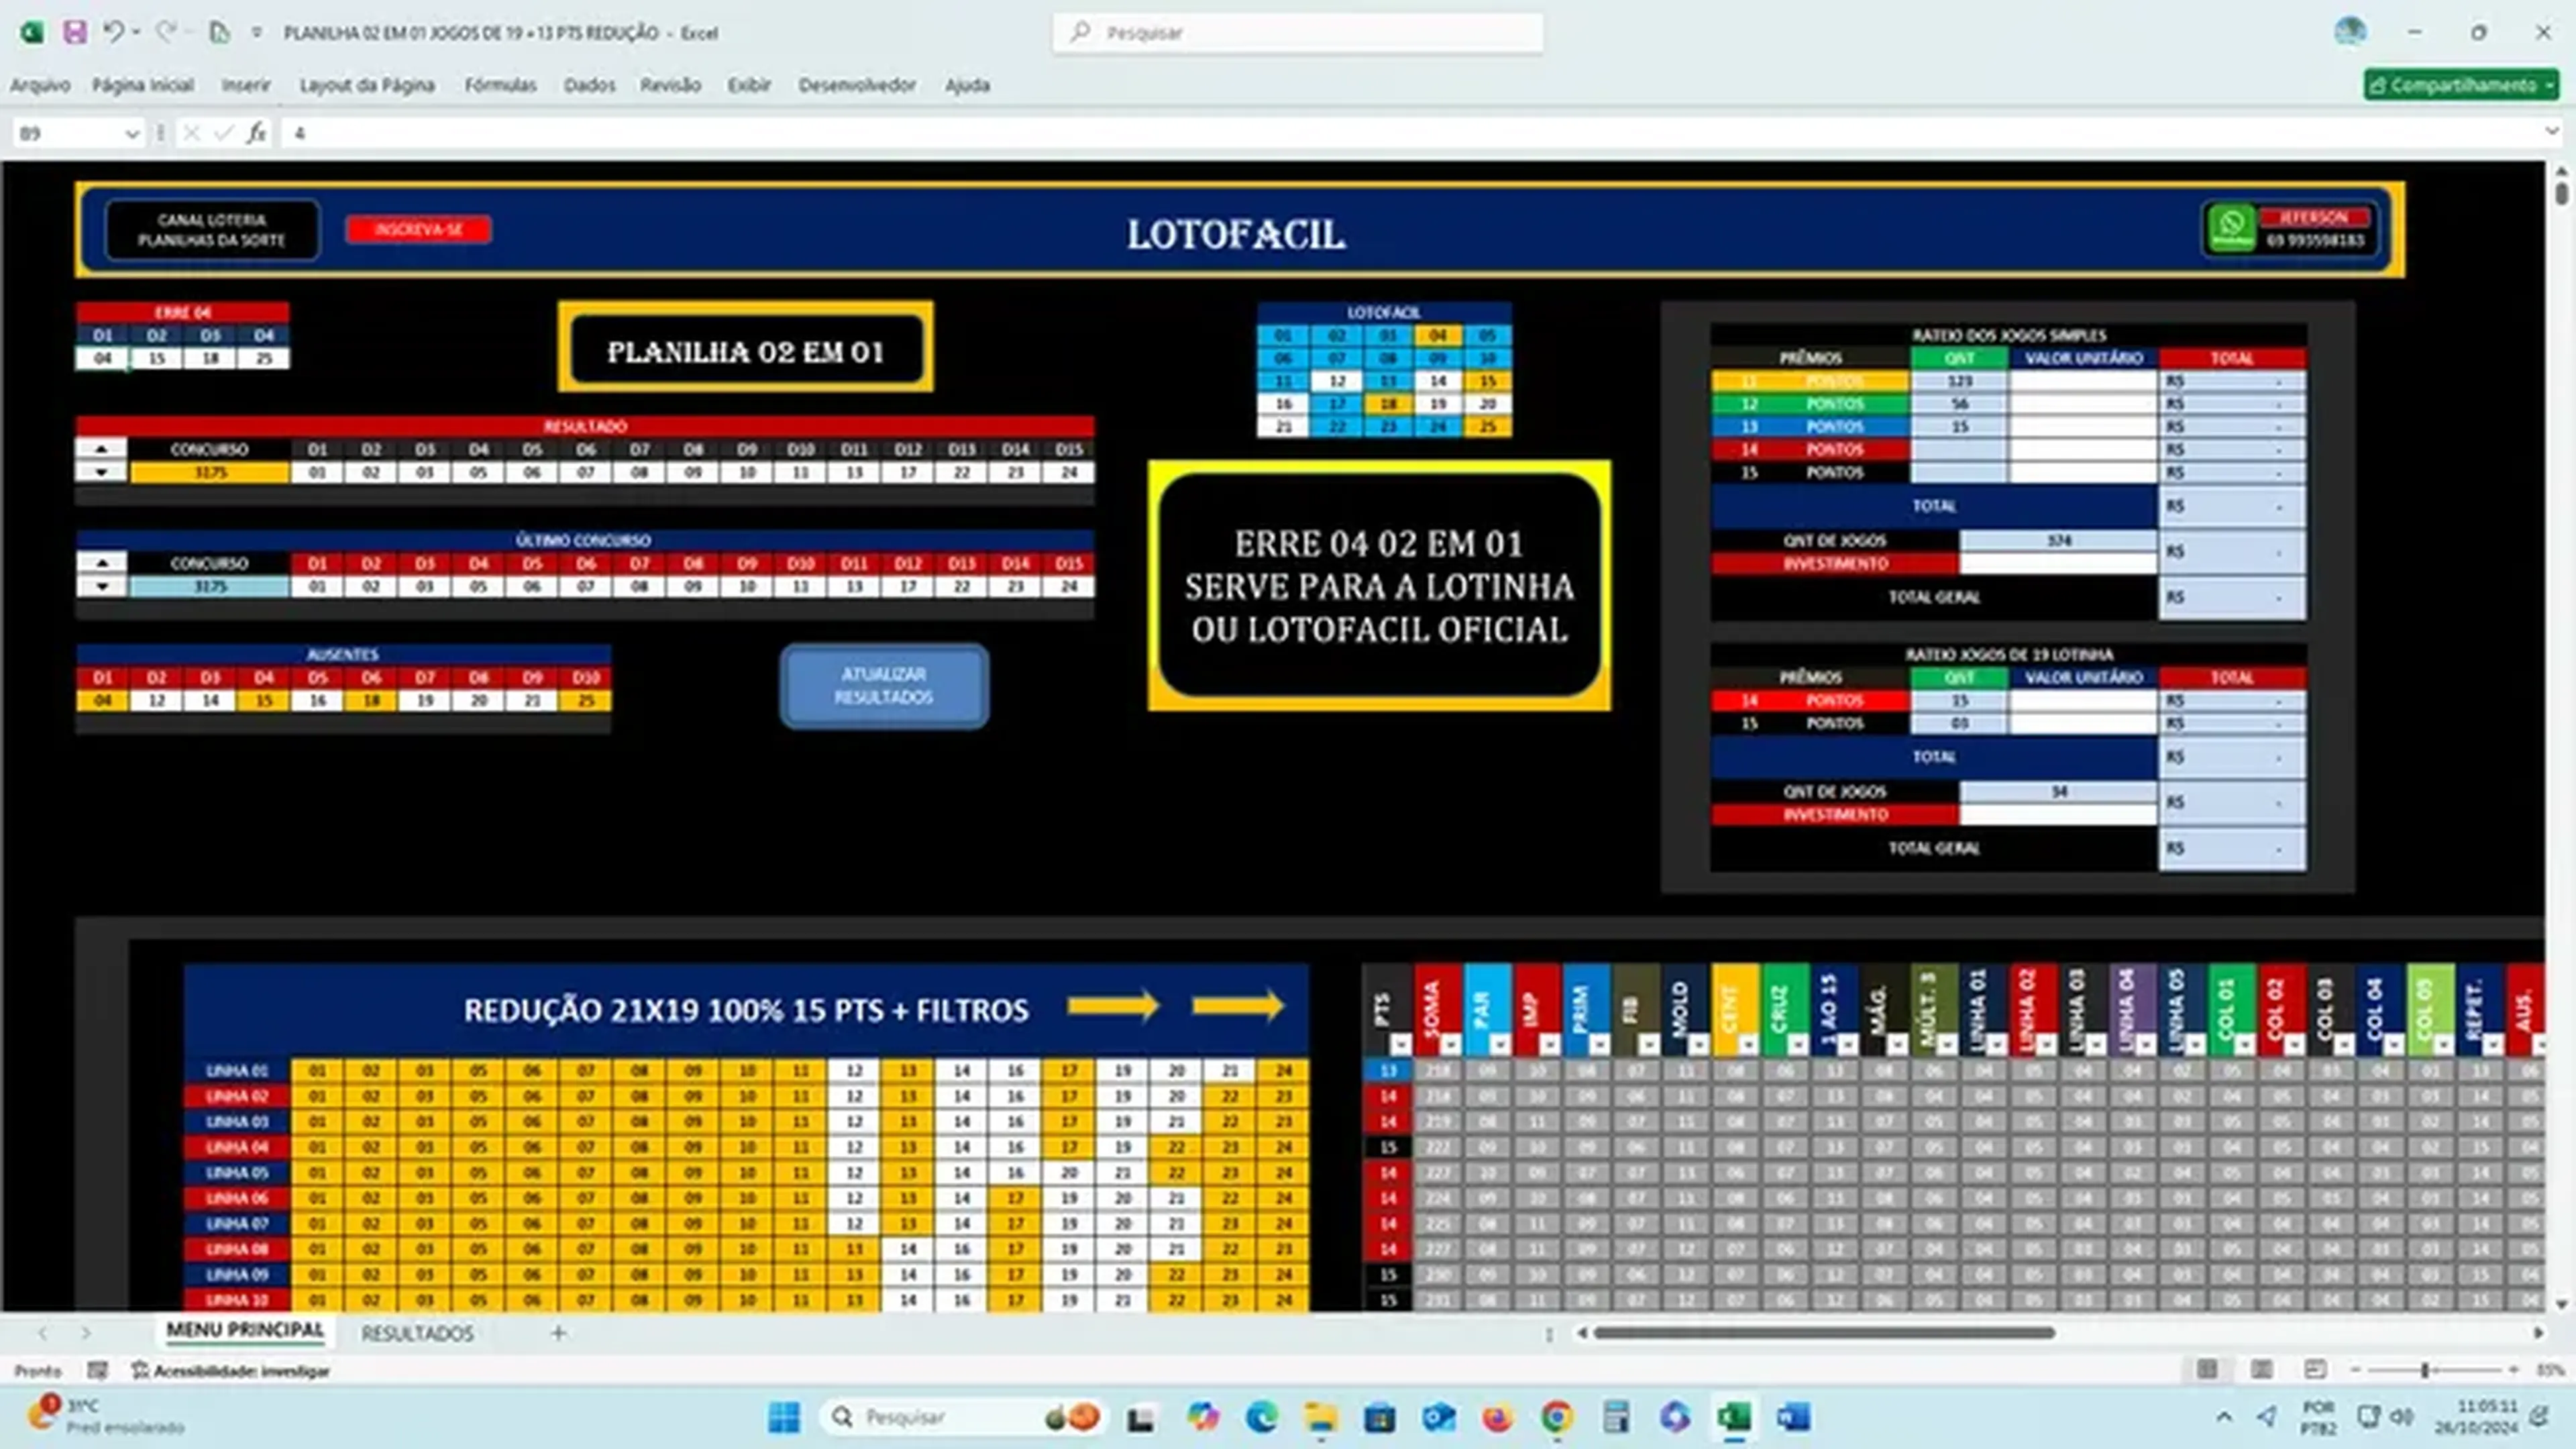2576x1449 pixels.
Task: Redo the last undone action
Action: [x=165, y=32]
